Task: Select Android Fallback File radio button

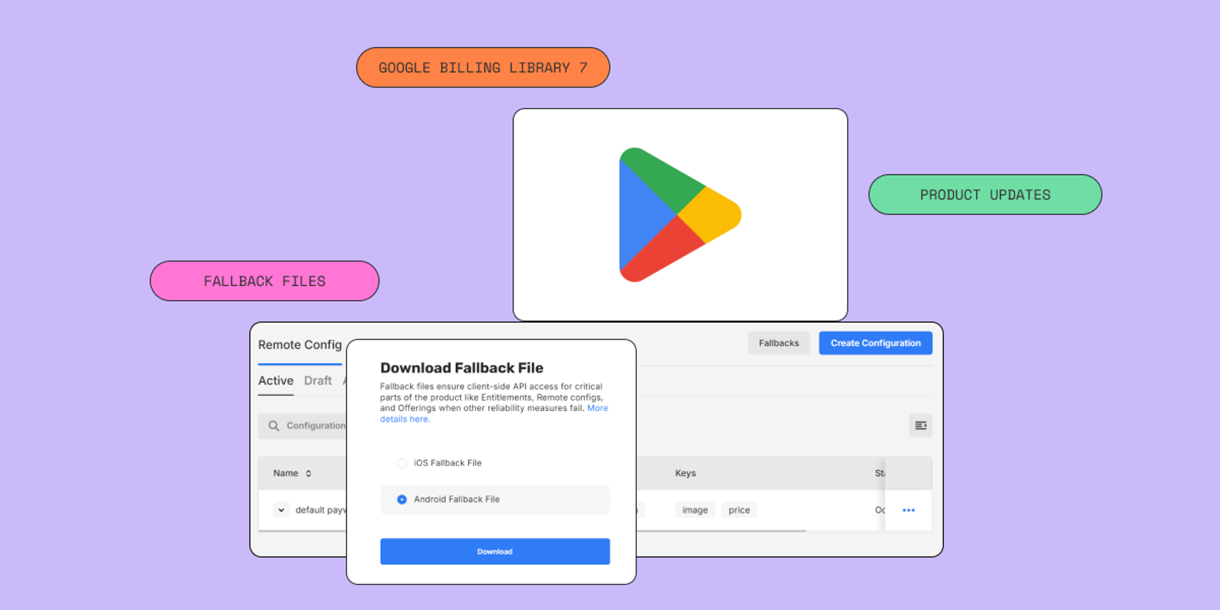Action: click(401, 499)
